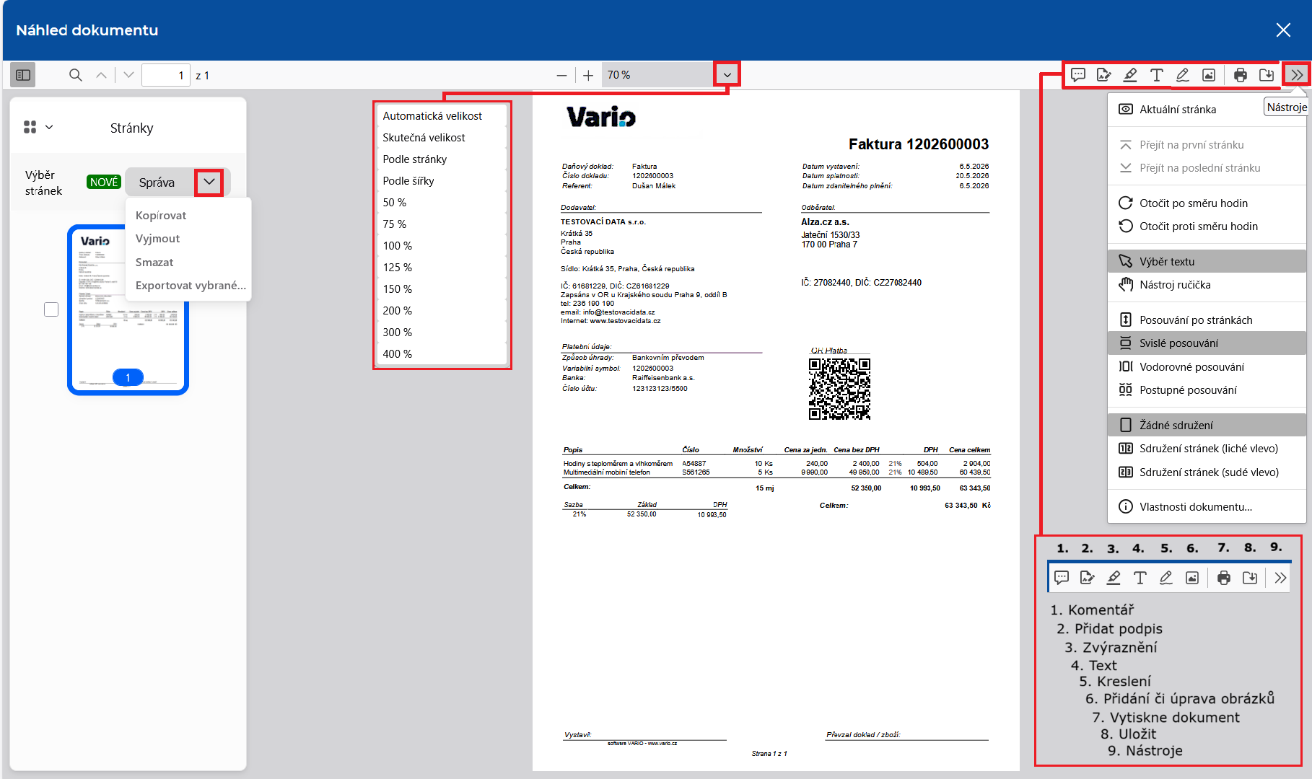Set zoom to 200 %
The height and width of the screenshot is (779, 1312).
(442, 310)
